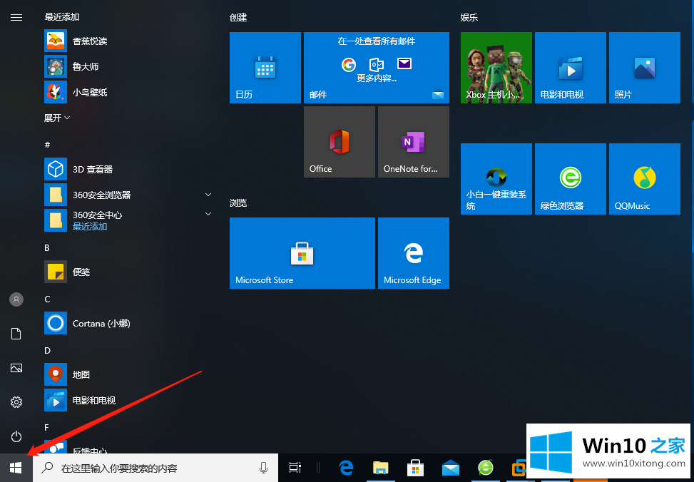
Task: Open the Microsoft Store tile
Action: click(302, 252)
